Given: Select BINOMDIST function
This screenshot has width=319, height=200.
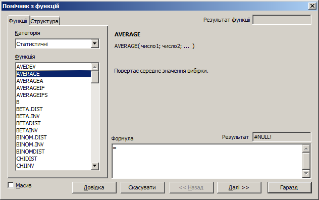Looking at the screenshot, I should (x=54, y=152).
